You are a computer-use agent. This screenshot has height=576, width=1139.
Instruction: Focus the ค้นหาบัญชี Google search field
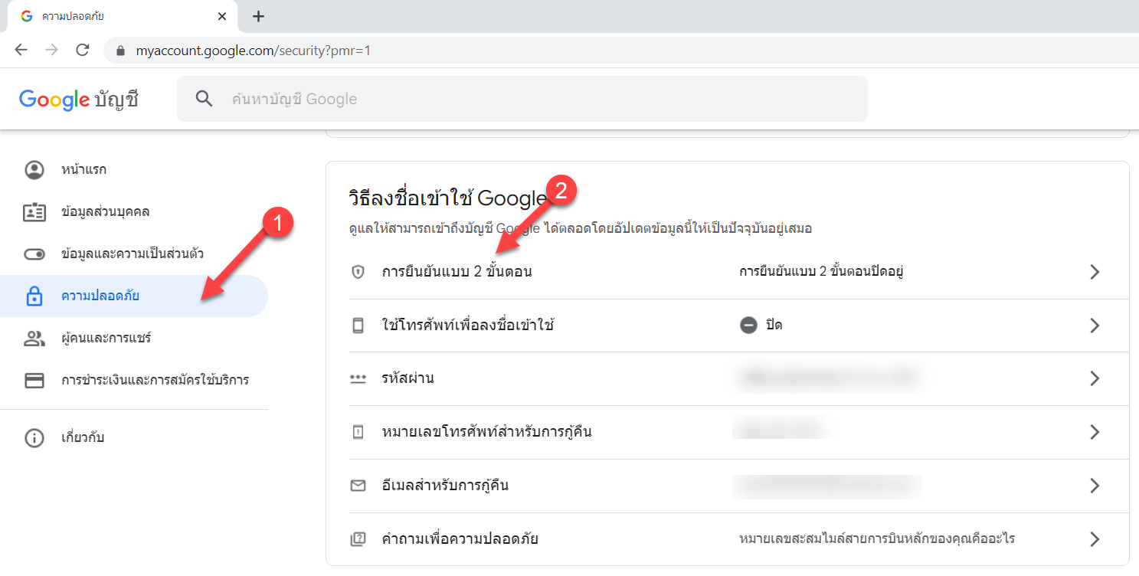pos(522,99)
